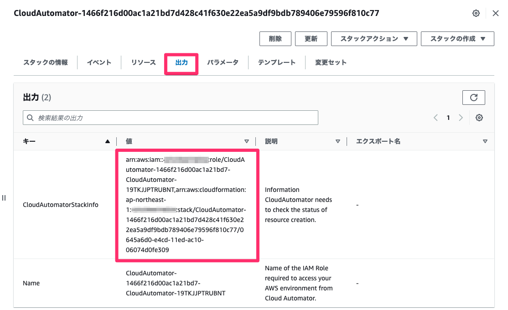Switch to テンプレート tab

[277, 62]
